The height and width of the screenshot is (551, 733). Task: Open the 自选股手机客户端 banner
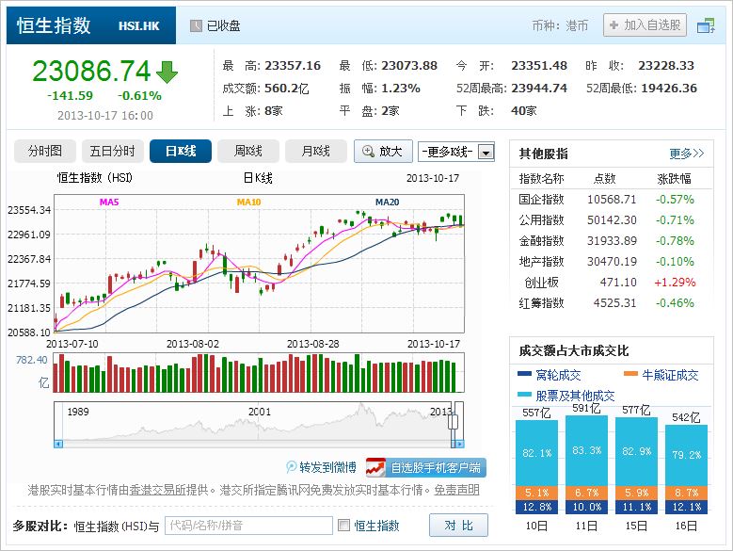426,467
